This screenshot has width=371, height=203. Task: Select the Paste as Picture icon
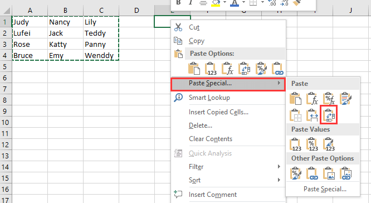coord(329,173)
